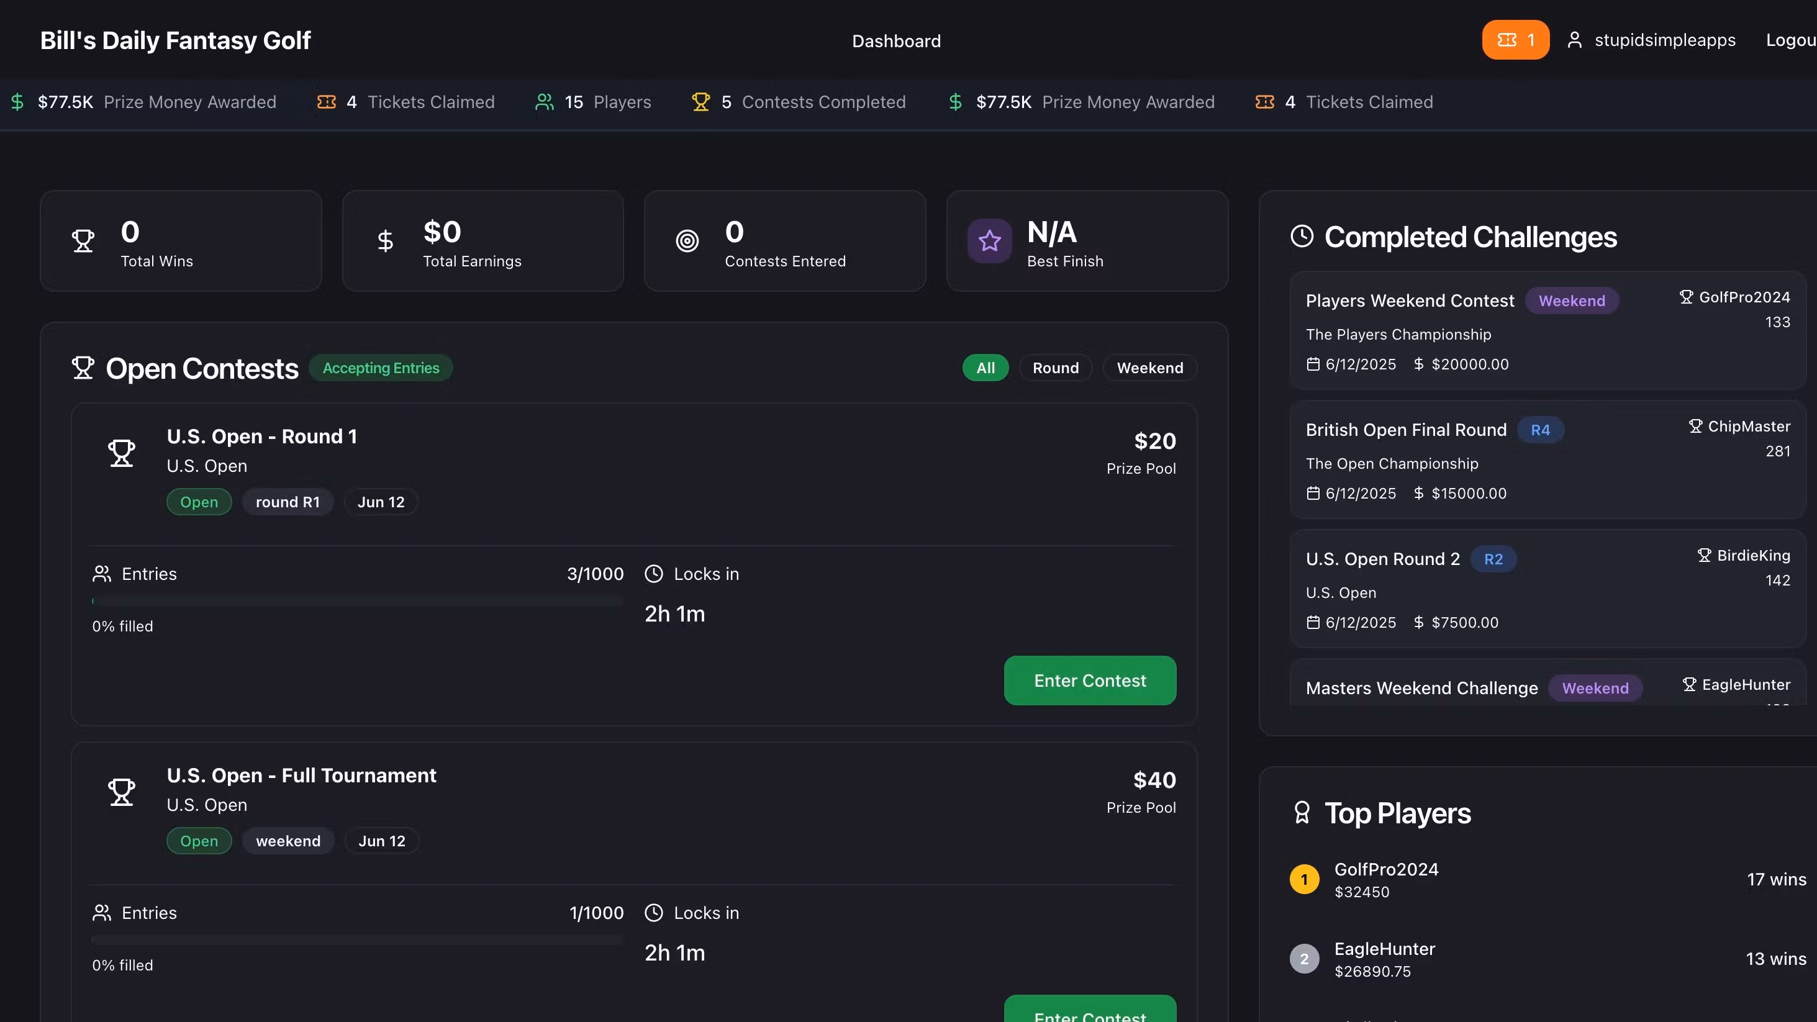Click the orange ticket counter badge

pos(1515,40)
